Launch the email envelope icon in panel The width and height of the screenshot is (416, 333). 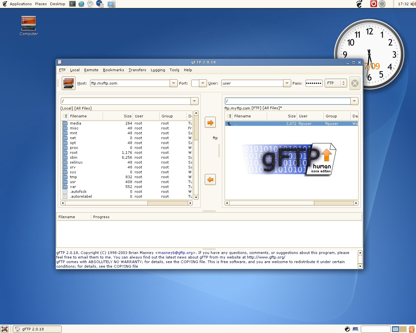coord(90,4)
